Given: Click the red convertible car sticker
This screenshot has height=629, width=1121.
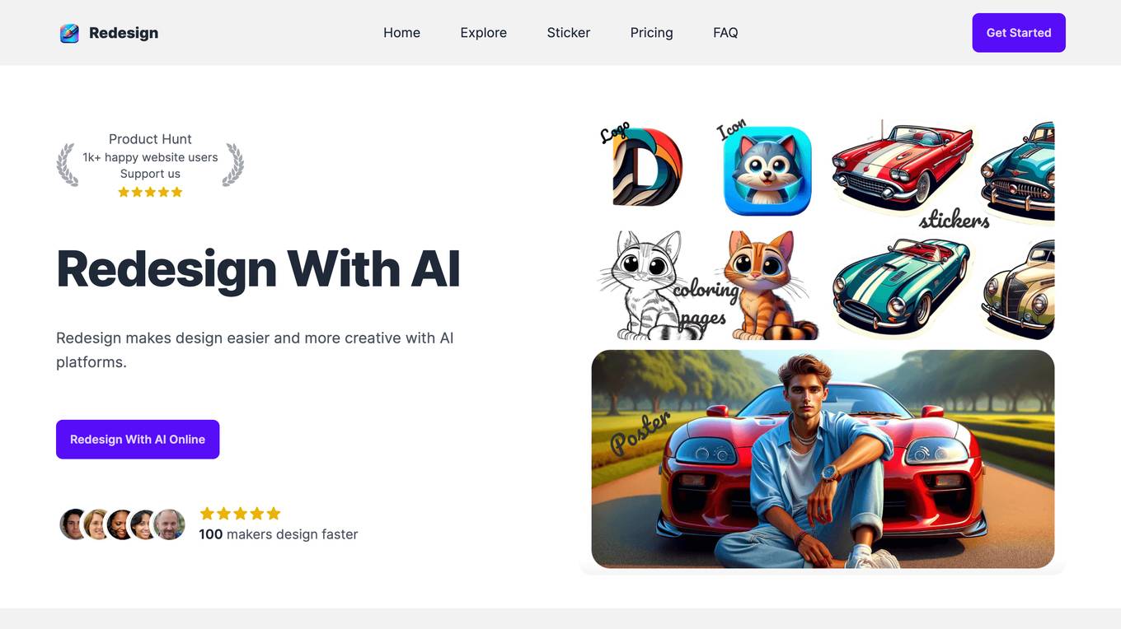Looking at the screenshot, I should pyautogui.click(x=902, y=165).
